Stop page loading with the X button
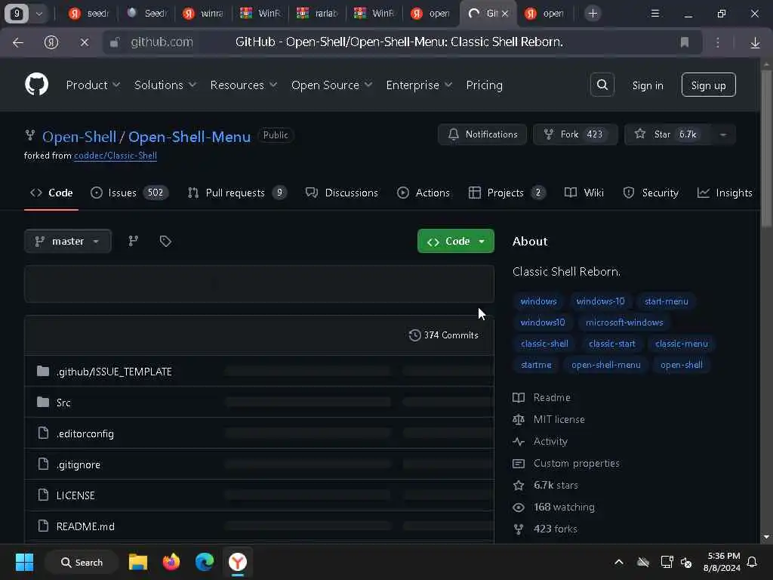773x580 pixels. pos(85,42)
